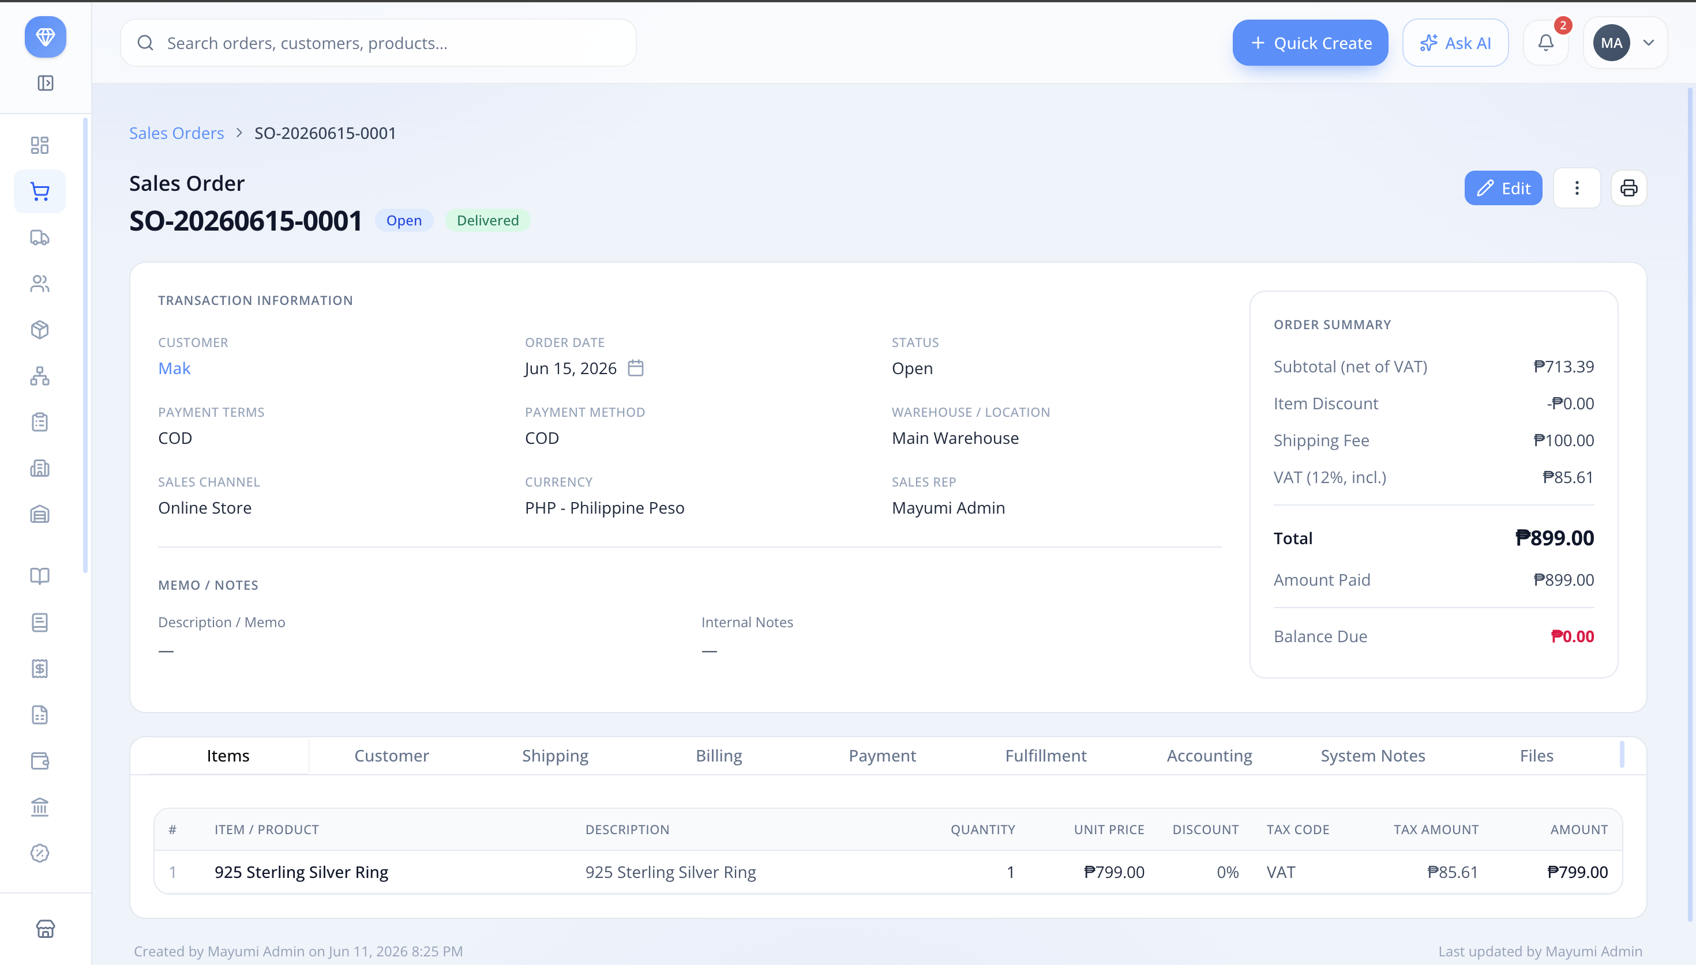The width and height of the screenshot is (1696, 965).
Task: Switch to the Payment tab
Action: tap(882, 756)
